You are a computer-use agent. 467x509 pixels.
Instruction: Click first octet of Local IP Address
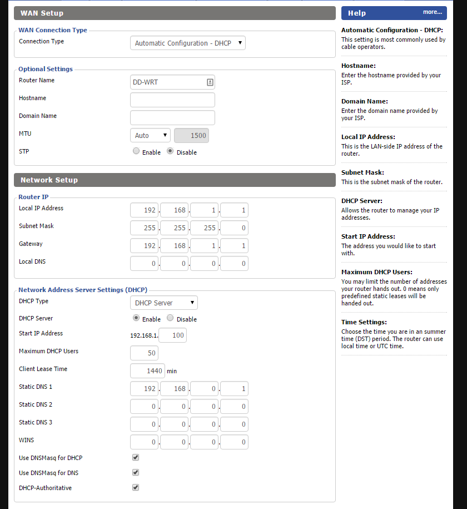point(145,210)
